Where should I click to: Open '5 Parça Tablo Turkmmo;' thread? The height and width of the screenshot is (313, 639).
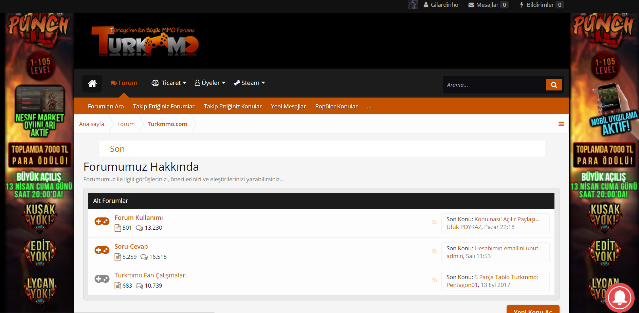tap(506, 277)
